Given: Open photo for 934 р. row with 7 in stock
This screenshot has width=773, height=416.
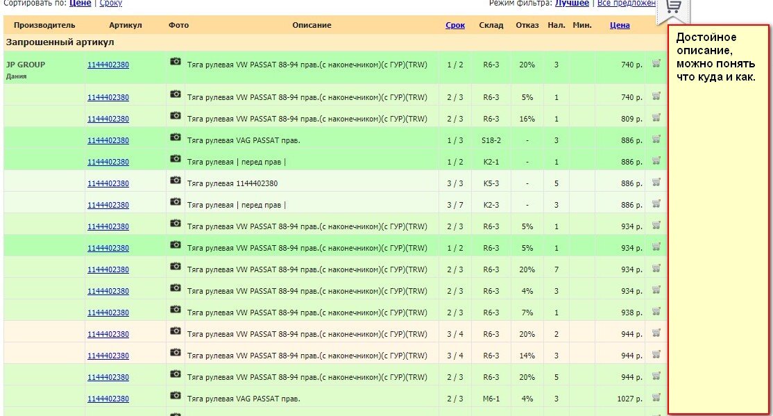Looking at the screenshot, I should click(x=176, y=266).
